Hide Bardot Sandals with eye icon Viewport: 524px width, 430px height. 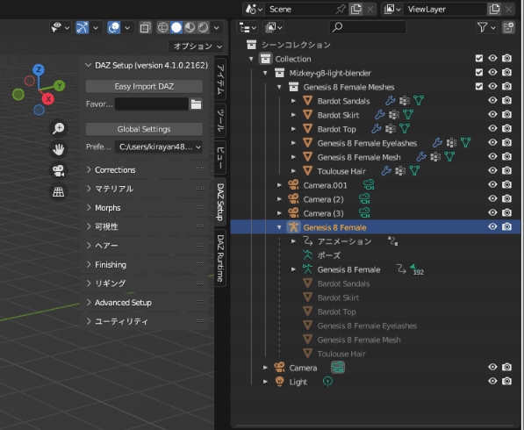pyautogui.click(x=492, y=100)
